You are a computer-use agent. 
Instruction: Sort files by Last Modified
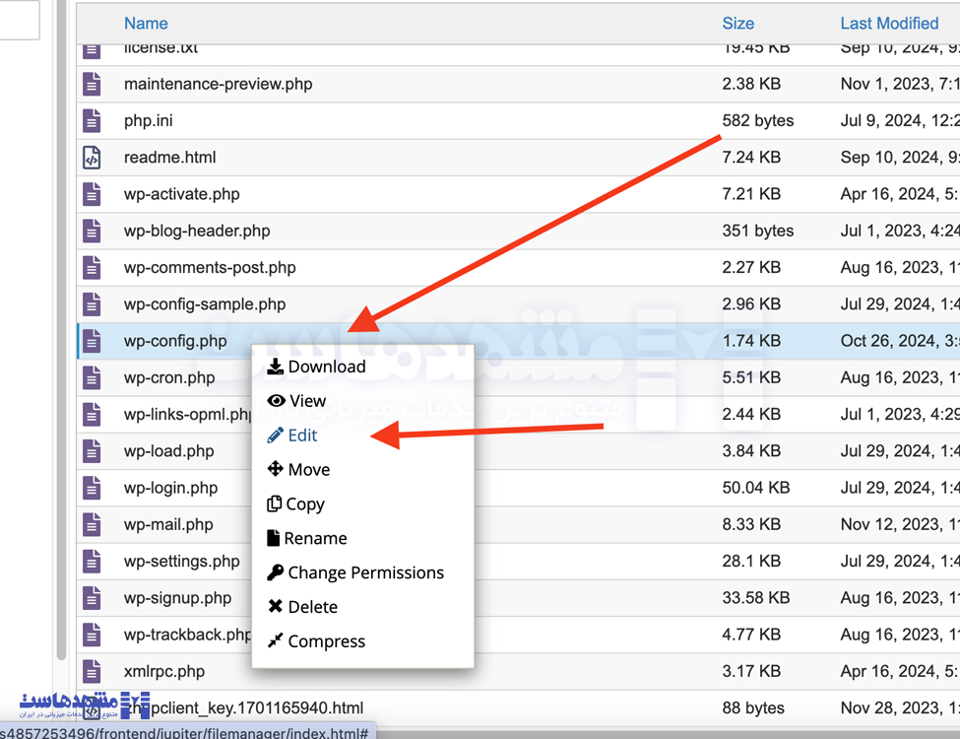click(889, 23)
